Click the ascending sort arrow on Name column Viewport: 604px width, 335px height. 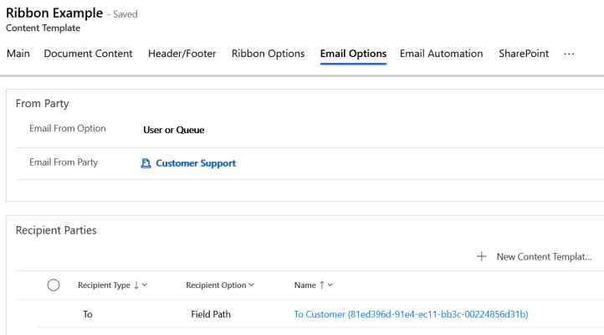[322, 285]
